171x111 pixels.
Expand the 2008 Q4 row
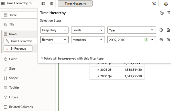coord(98,76)
